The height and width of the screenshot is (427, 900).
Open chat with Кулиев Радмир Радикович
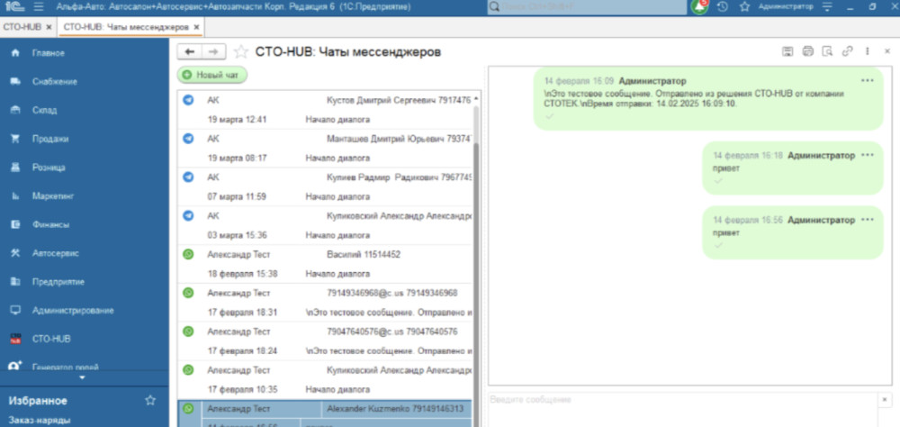(x=324, y=186)
